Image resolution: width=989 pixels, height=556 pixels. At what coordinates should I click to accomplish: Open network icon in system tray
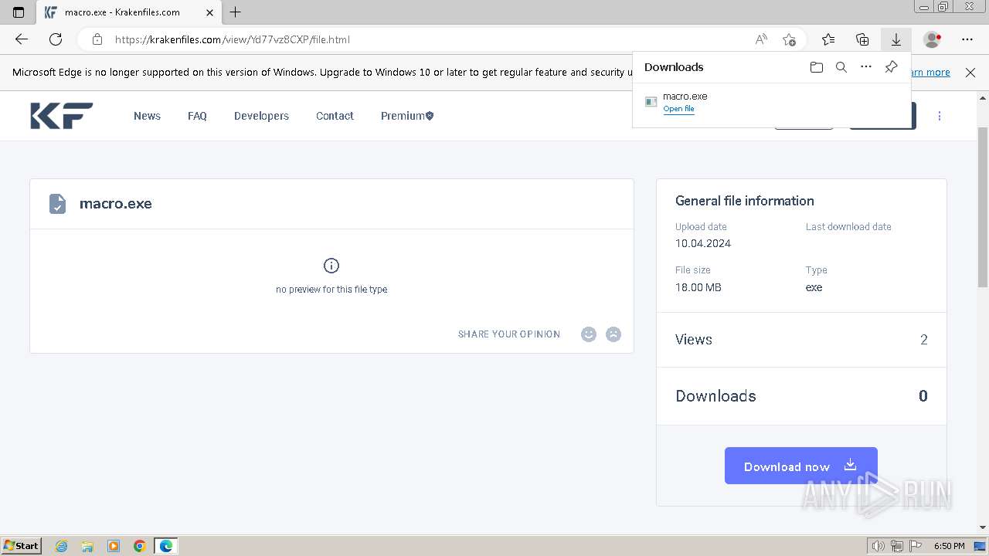[897, 546]
